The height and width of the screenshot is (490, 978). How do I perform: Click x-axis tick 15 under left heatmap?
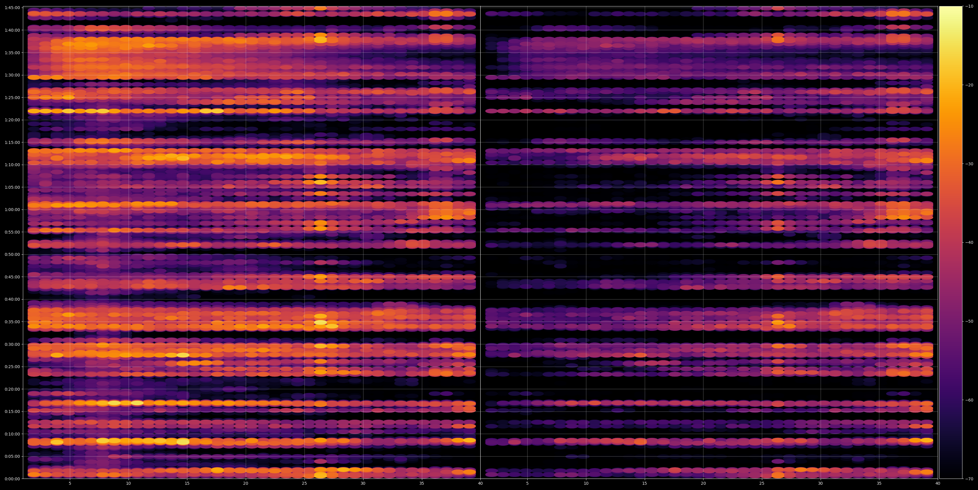pyautogui.click(x=187, y=483)
